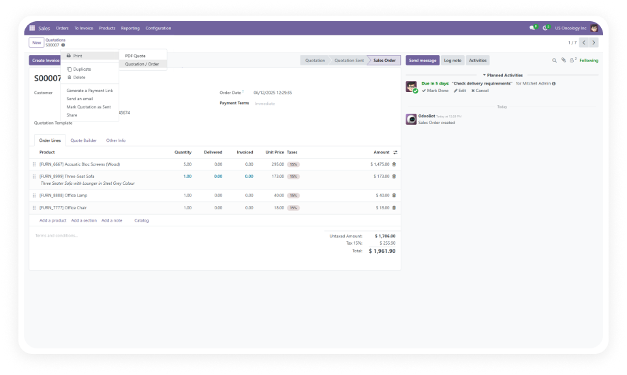Delete the Office Chair order line

point(394,208)
